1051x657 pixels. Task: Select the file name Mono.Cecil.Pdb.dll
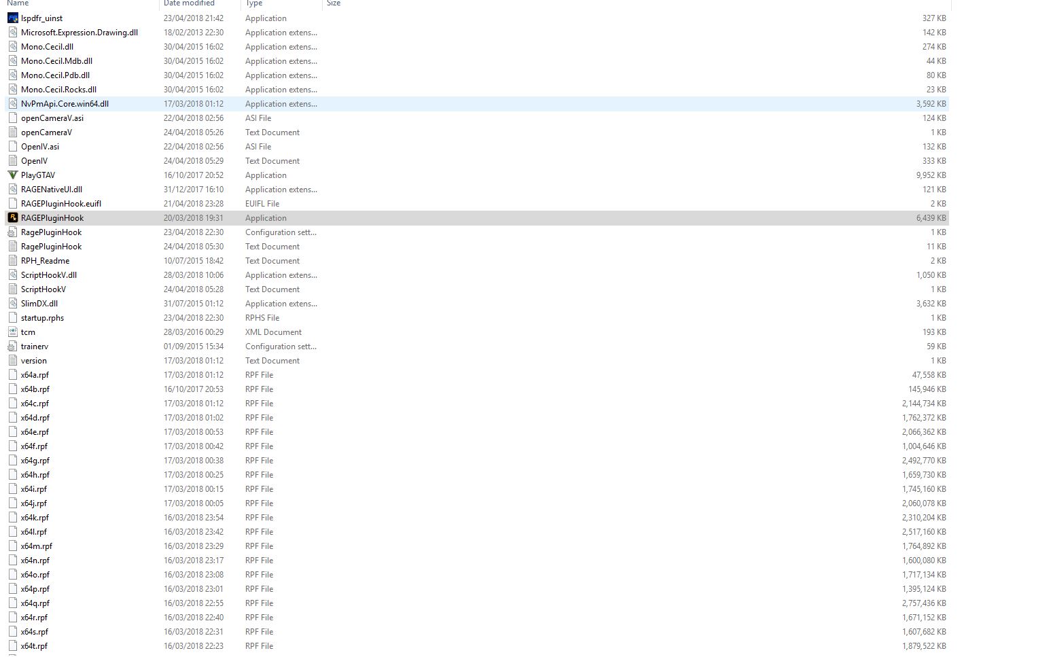pyautogui.click(x=55, y=75)
